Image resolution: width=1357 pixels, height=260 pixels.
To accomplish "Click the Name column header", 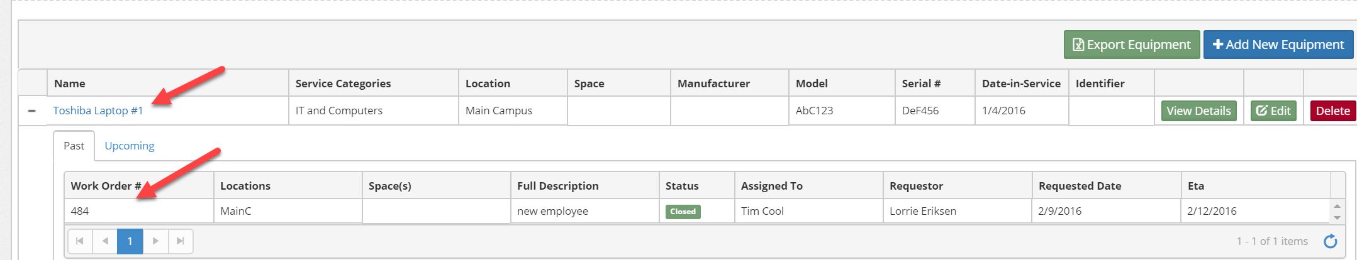I will [168, 84].
